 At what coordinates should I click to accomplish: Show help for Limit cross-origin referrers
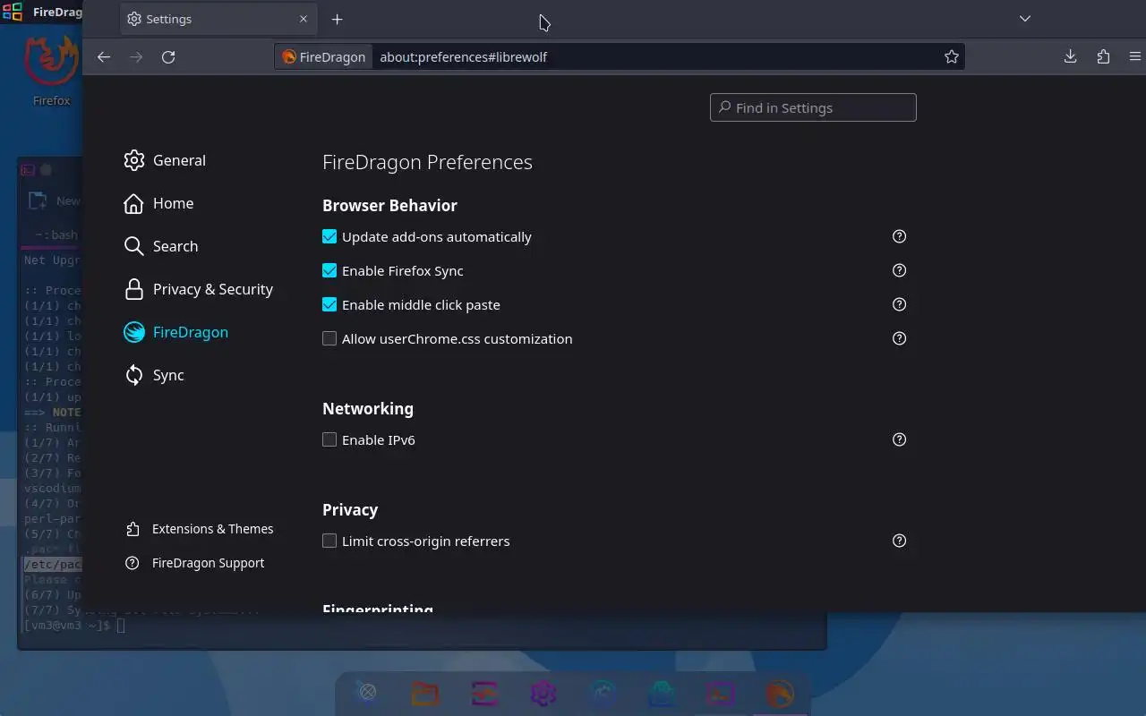900,541
